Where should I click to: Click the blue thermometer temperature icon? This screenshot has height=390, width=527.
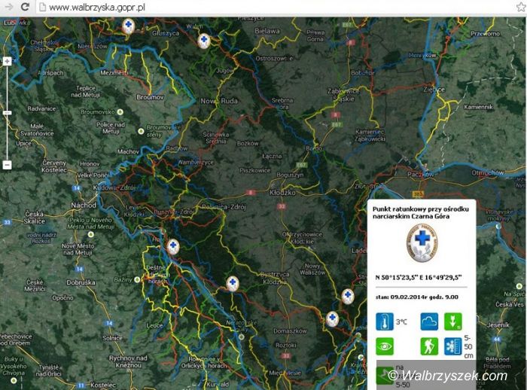coord(385,321)
